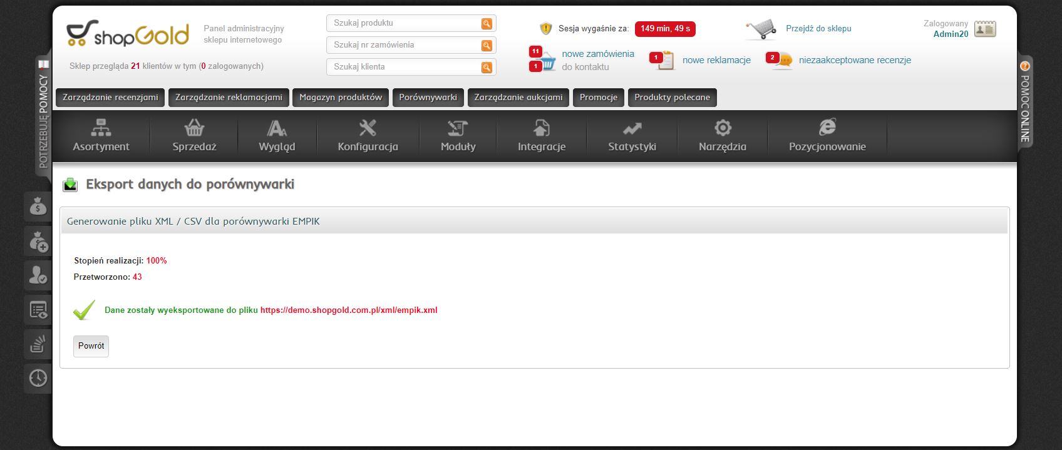This screenshot has width=1062, height=450.
Task: Open the Narzędzia menu
Action: tap(723, 136)
